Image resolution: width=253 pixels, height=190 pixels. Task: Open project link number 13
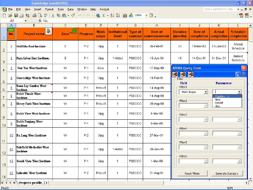[11, 173]
